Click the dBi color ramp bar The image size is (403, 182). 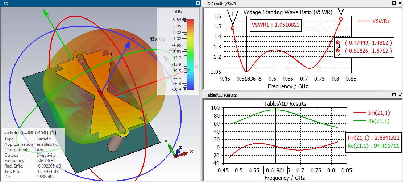tap(190, 54)
